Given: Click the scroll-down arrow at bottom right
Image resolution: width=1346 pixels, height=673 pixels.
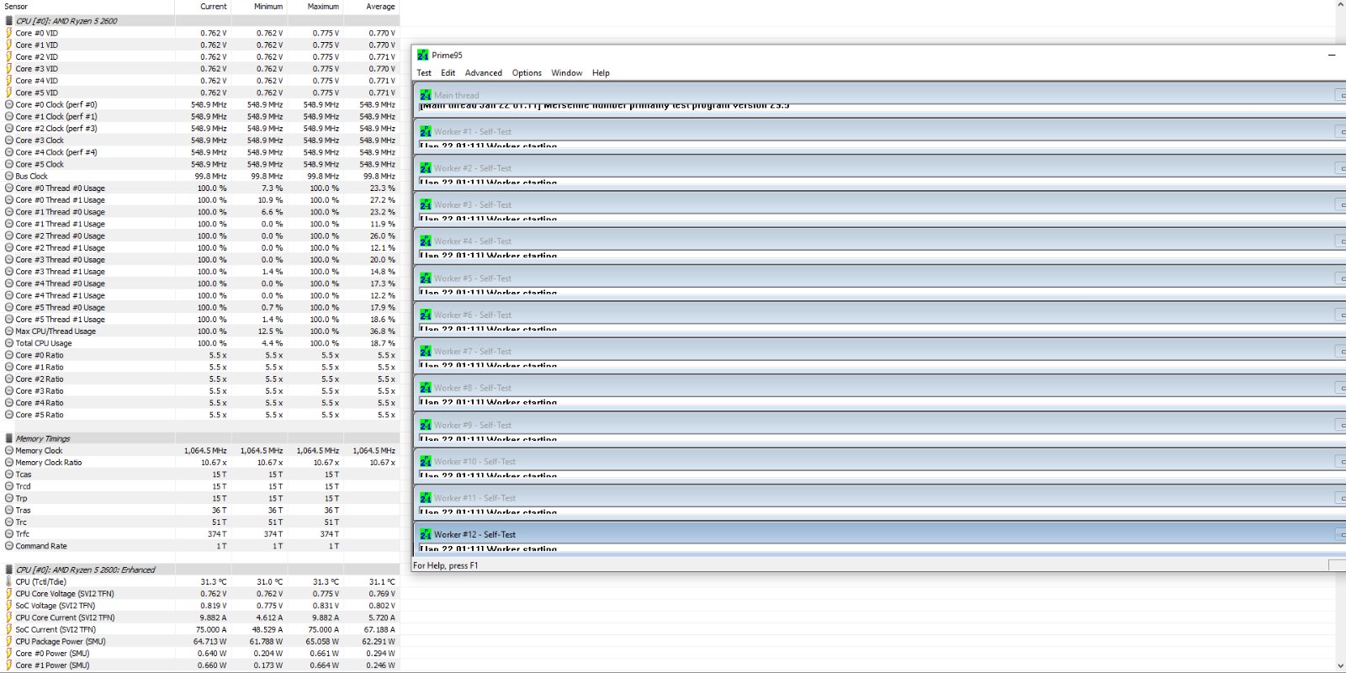Looking at the screenshot, I should tap(1340, 666).
